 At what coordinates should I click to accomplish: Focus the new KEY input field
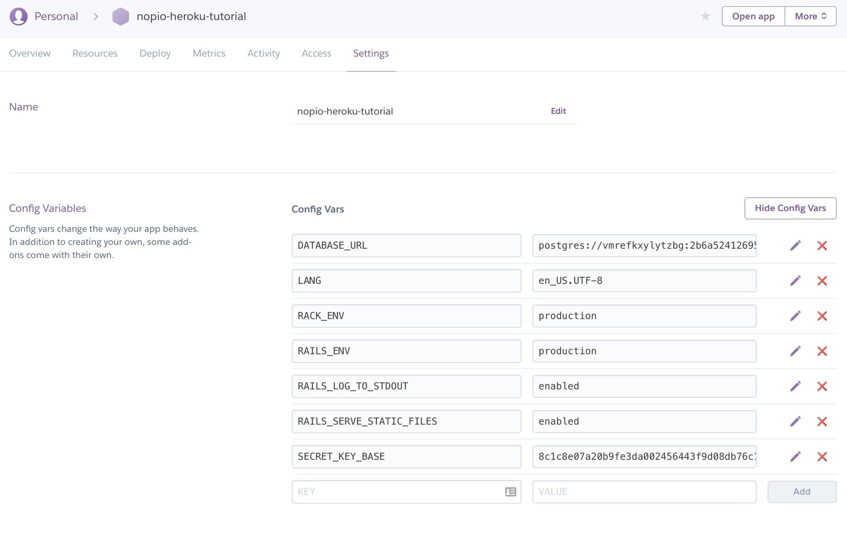[x=406, y=492]
